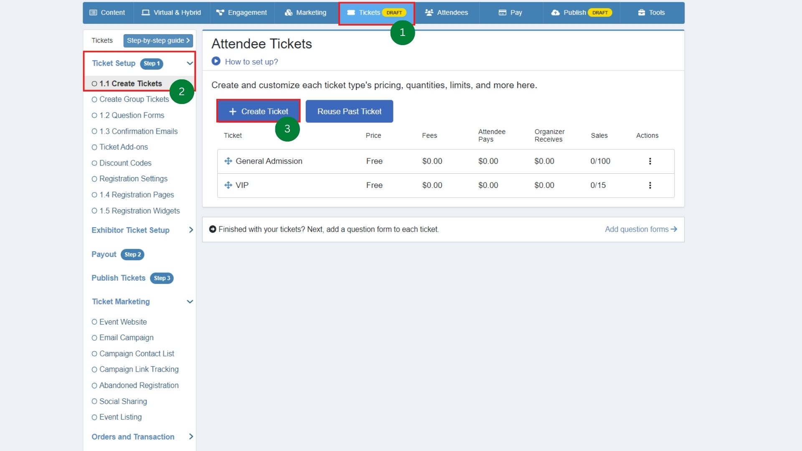Open VIP ticket actions menu
Screen dimensions: 802x451
pyautogui.click(x=650, y=185)
